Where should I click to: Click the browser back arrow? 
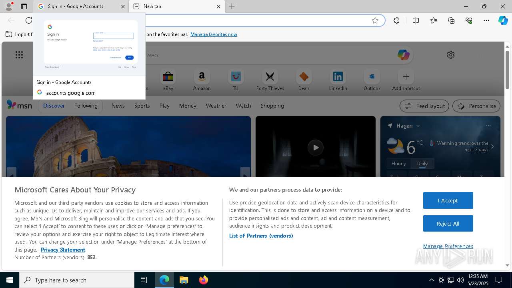point(11,20)
